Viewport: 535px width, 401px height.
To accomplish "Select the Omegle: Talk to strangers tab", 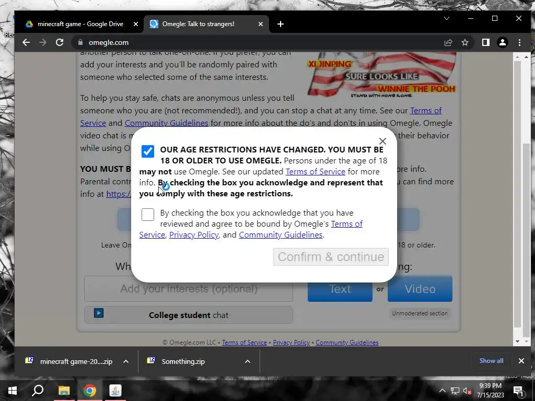I will point(198,24).
